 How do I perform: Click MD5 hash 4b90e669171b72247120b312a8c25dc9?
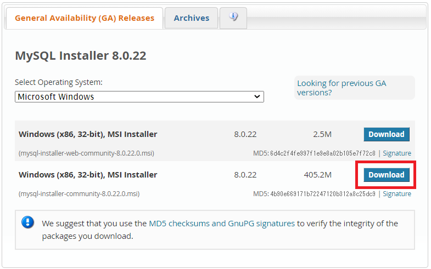click(x=323, y=194)
